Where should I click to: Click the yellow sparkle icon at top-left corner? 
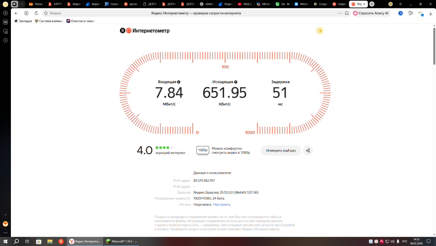pyautogui.click(x=5, y=4)
